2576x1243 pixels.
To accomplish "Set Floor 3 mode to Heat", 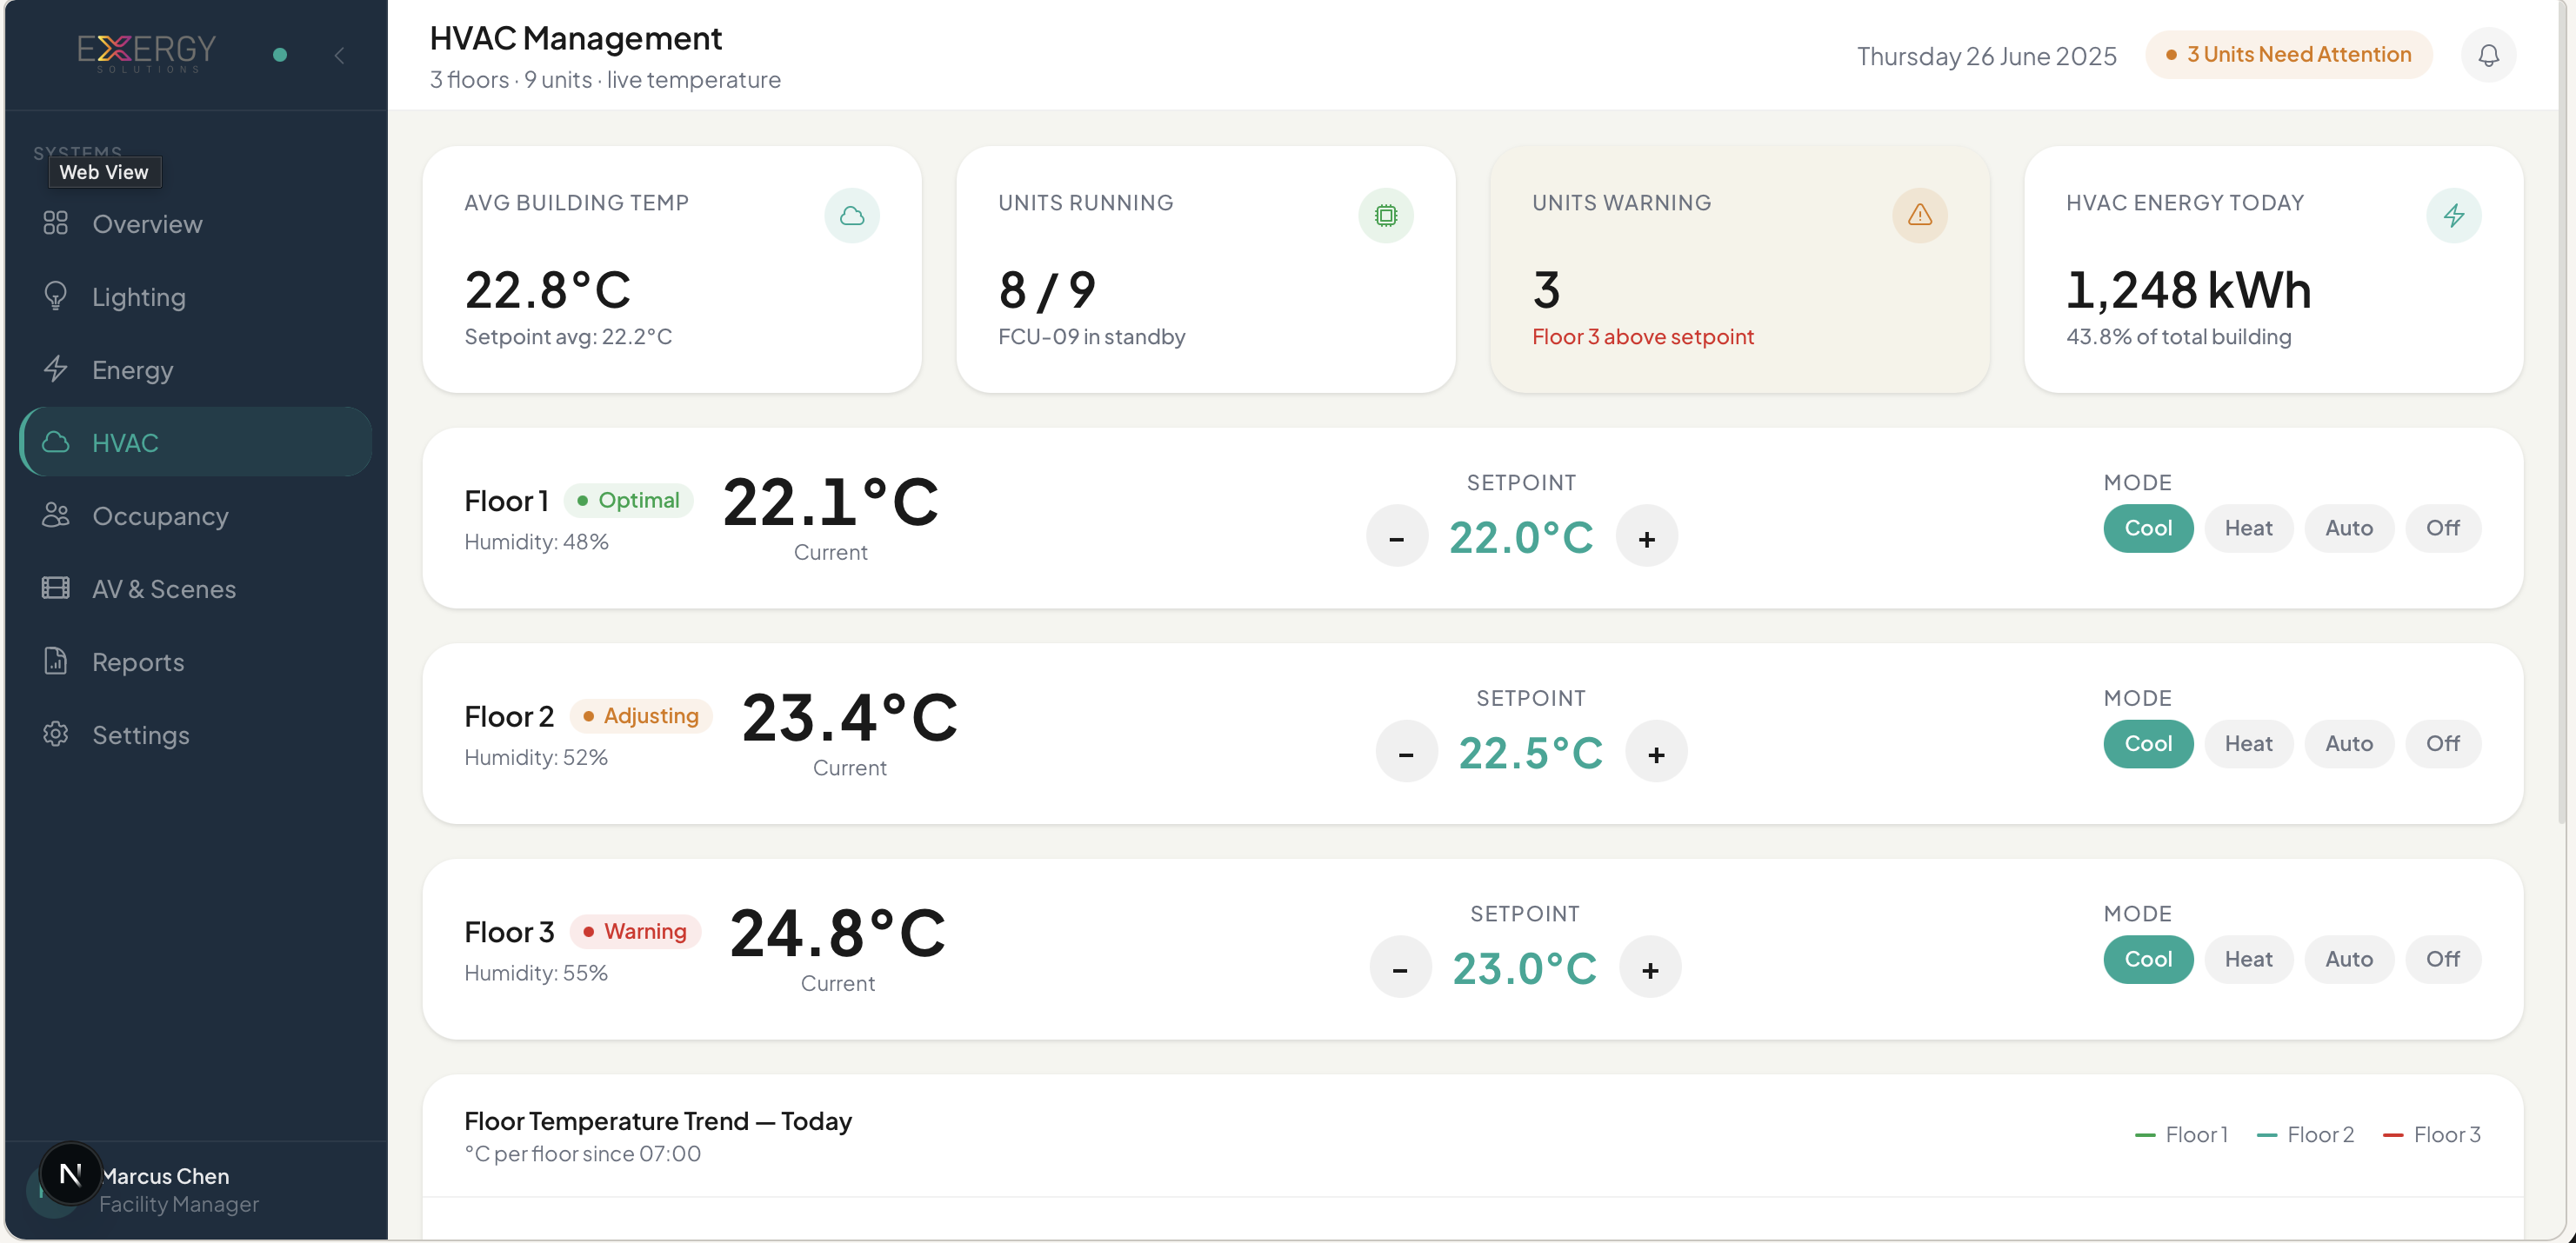I will pos(2249,960).
